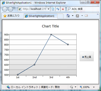Viewport: 101px width, 91px height.
Task: Expand the privacy icon dropdown arrow
Action: (75, 87)
